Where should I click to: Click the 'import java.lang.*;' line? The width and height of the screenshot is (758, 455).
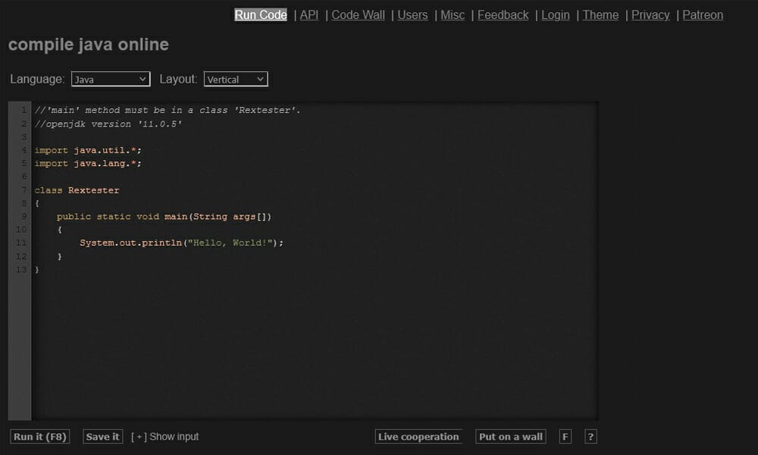pos(88,164)
